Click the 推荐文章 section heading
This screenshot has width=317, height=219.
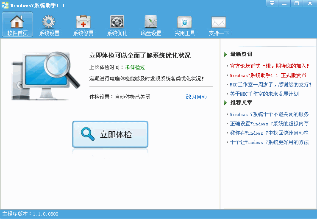[241, 103]
